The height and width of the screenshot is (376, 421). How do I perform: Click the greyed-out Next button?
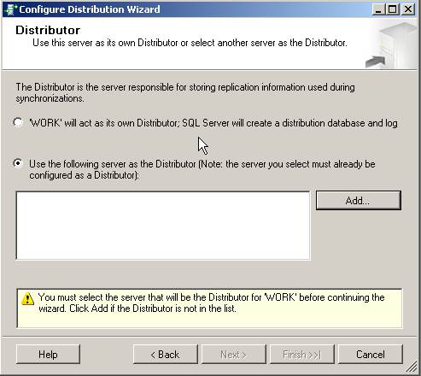[234, 355]
